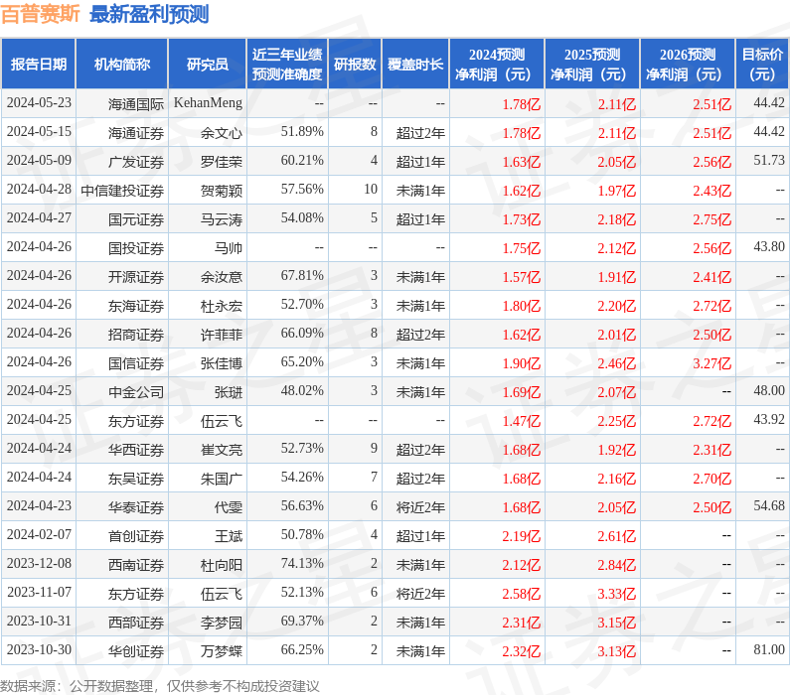
Task: Click researcher 马帅
Action: [229, 247]
